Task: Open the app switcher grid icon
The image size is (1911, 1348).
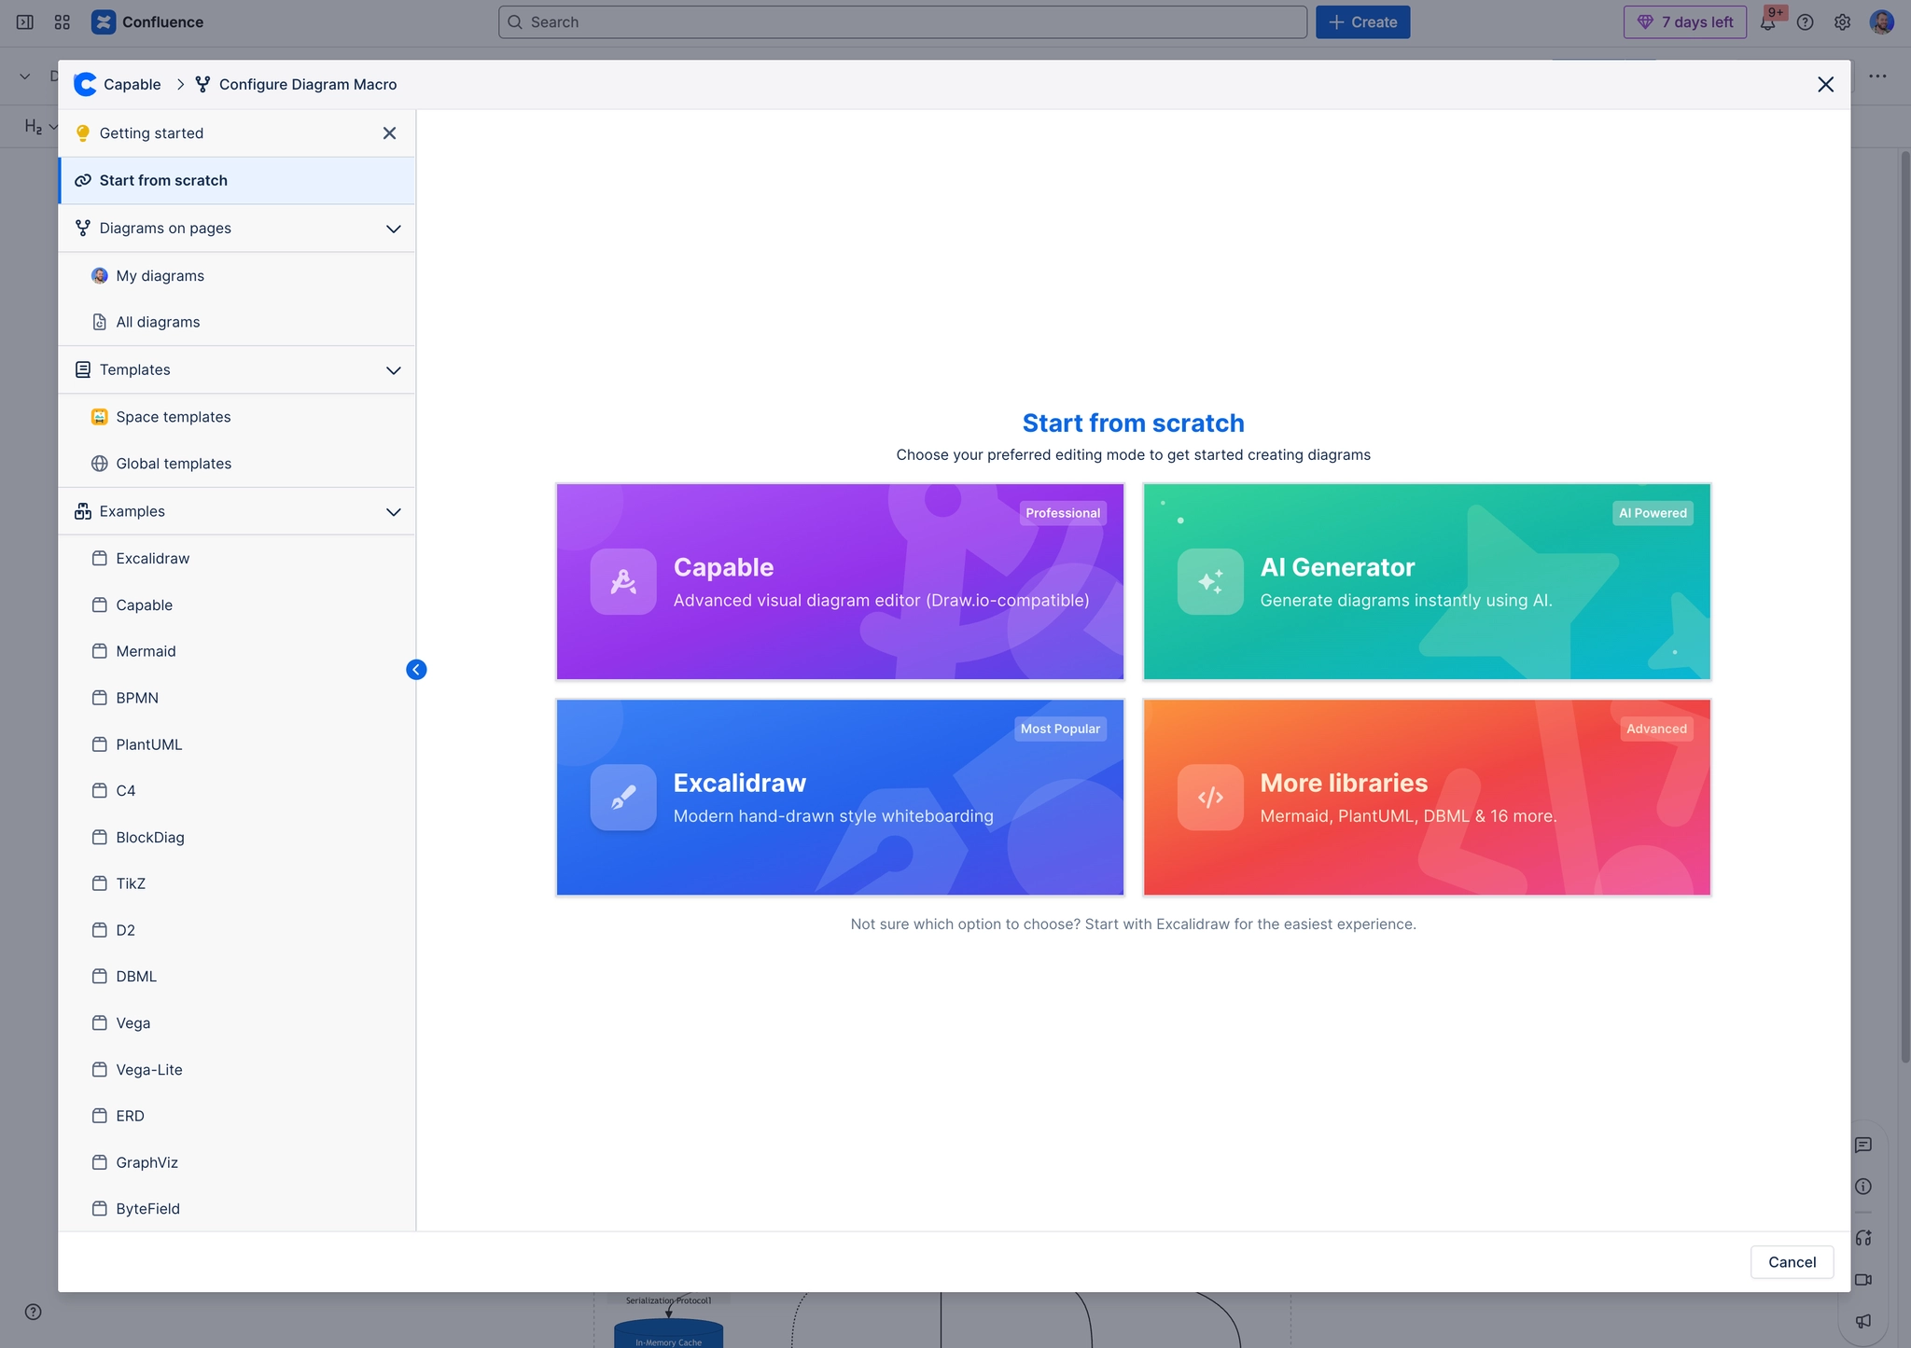Action: (x=63, y=22)
